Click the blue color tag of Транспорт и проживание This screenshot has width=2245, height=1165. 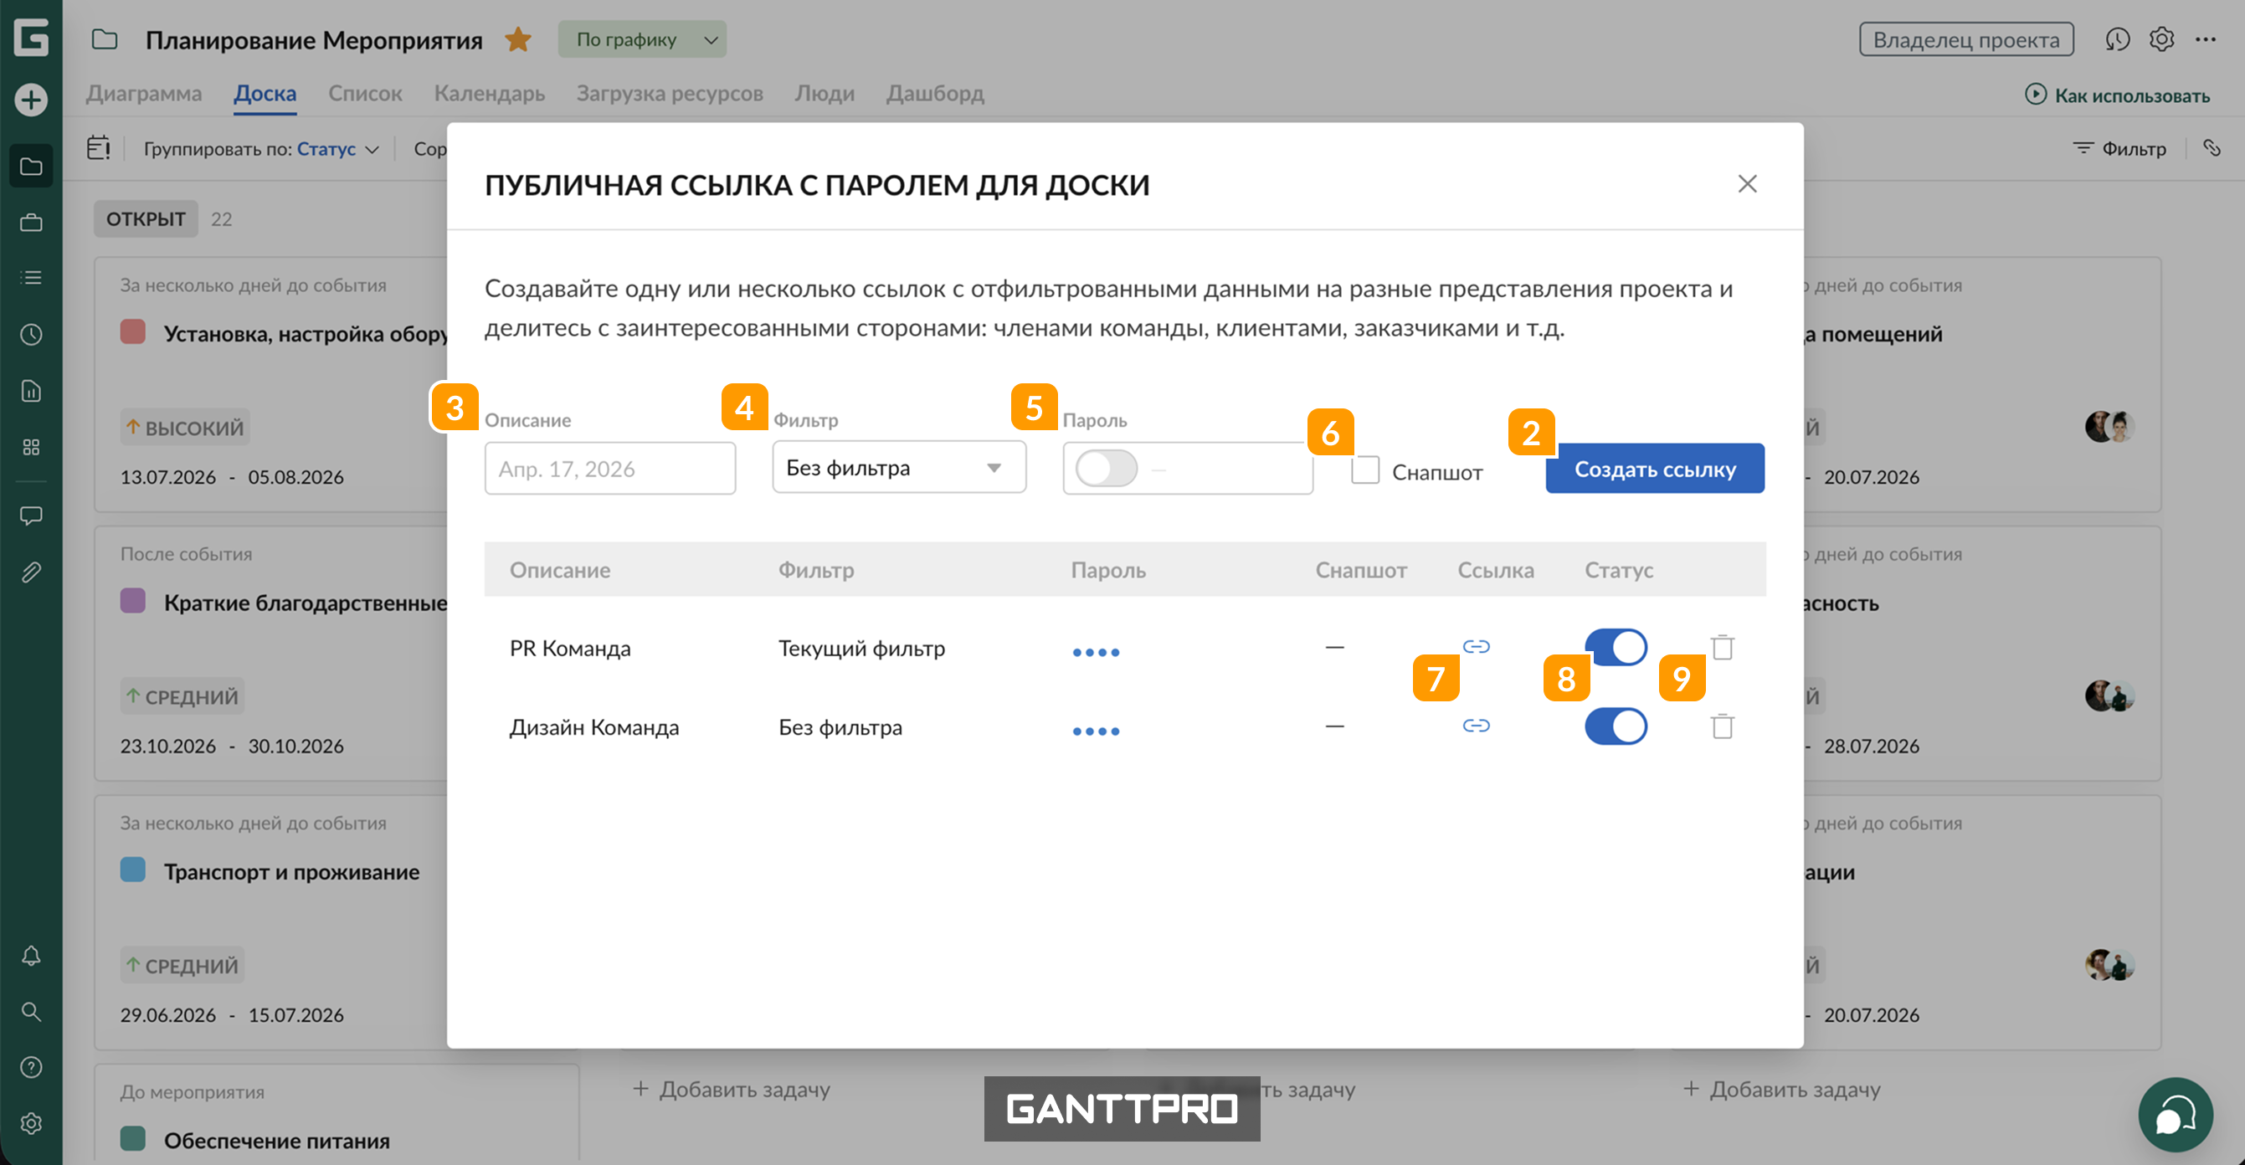point(132,870)
